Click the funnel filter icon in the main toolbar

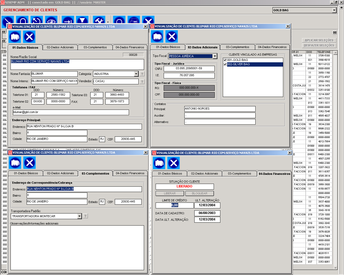coord(82,20)
